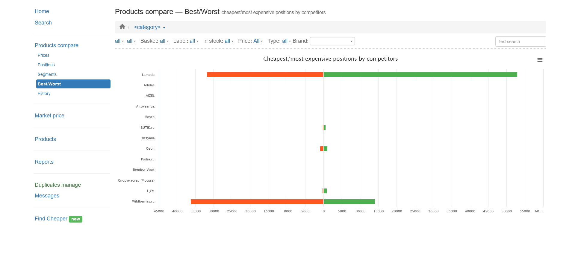Click Wildberries.ru green bar
This screenshot has height=253, width=575.
point(349,202)
